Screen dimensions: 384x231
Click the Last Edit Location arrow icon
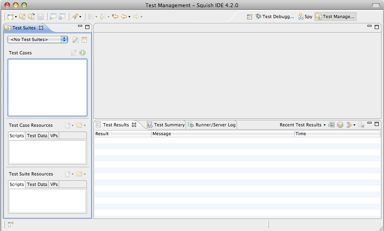pyautogui.click(x=115, y=16)
